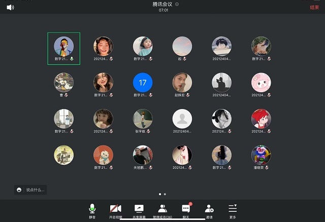This screenshot has width=325, height=222.
Task: Select participant 关旭鹏's avatar
Action: tap(142, 155)
